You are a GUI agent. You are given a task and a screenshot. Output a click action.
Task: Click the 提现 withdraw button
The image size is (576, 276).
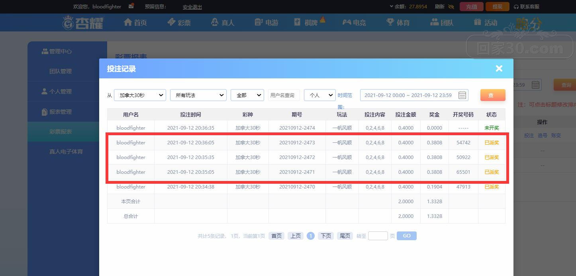coord(497,7)
